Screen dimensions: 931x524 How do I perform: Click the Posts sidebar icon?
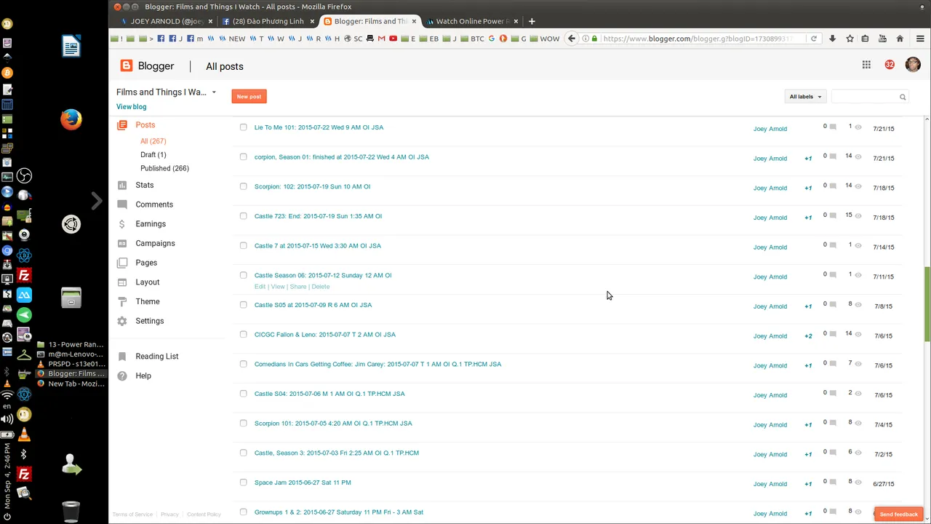click(122, 125)
